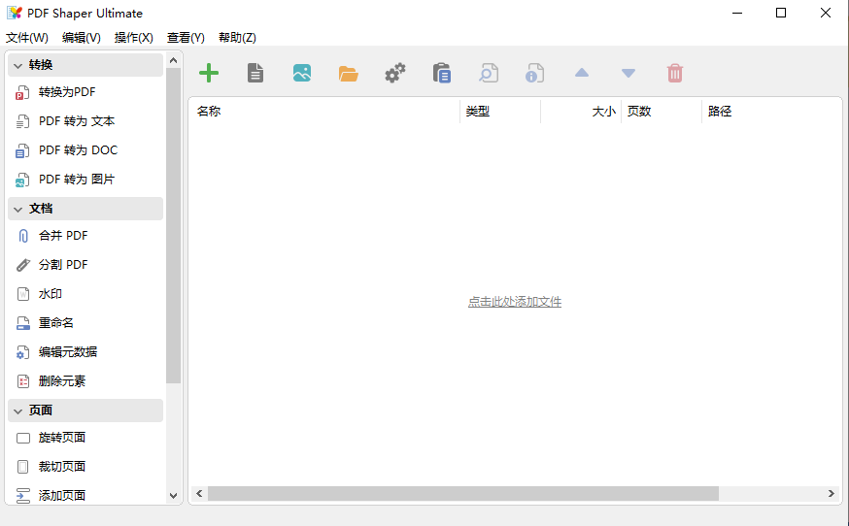Screen dimensions: 849x526
Task: Click the document info toolbar icon
Action: pos(535,73)
